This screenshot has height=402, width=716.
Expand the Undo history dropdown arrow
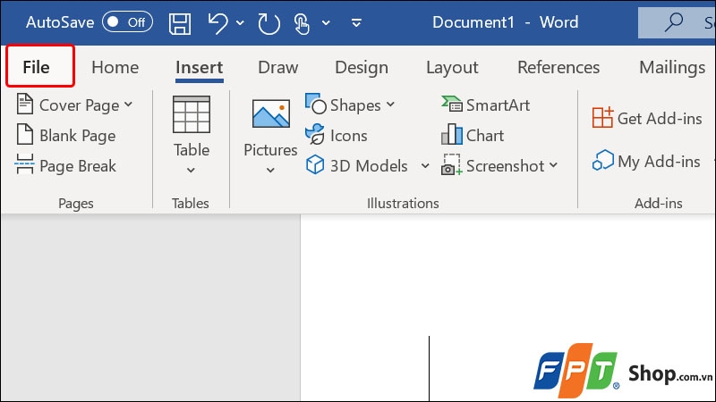pyautogui.click(x=240, y=23)
